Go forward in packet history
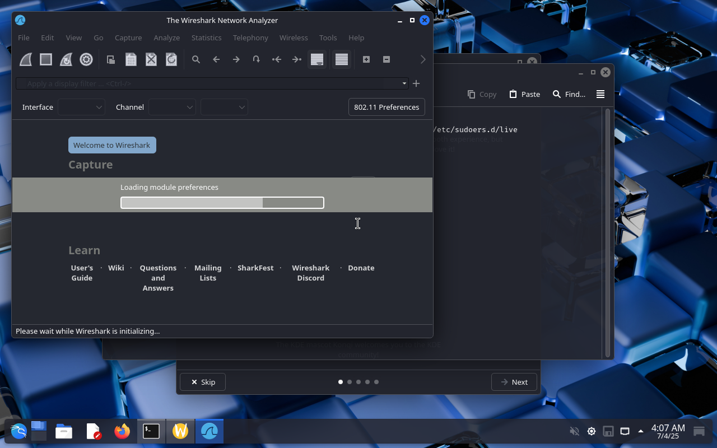 pos(236,59)
